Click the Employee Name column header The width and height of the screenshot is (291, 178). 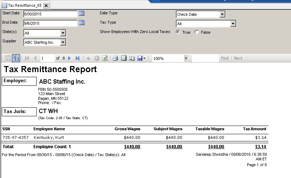pos(49,129)
